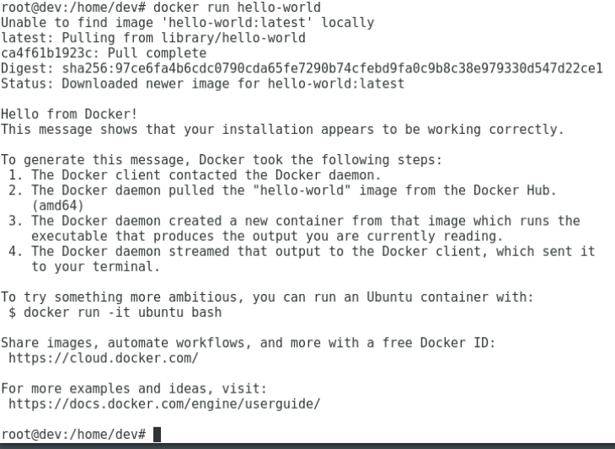
Task: Open the docs.docker.com/engine/userguide link
Action: click(x=164, y=404)
